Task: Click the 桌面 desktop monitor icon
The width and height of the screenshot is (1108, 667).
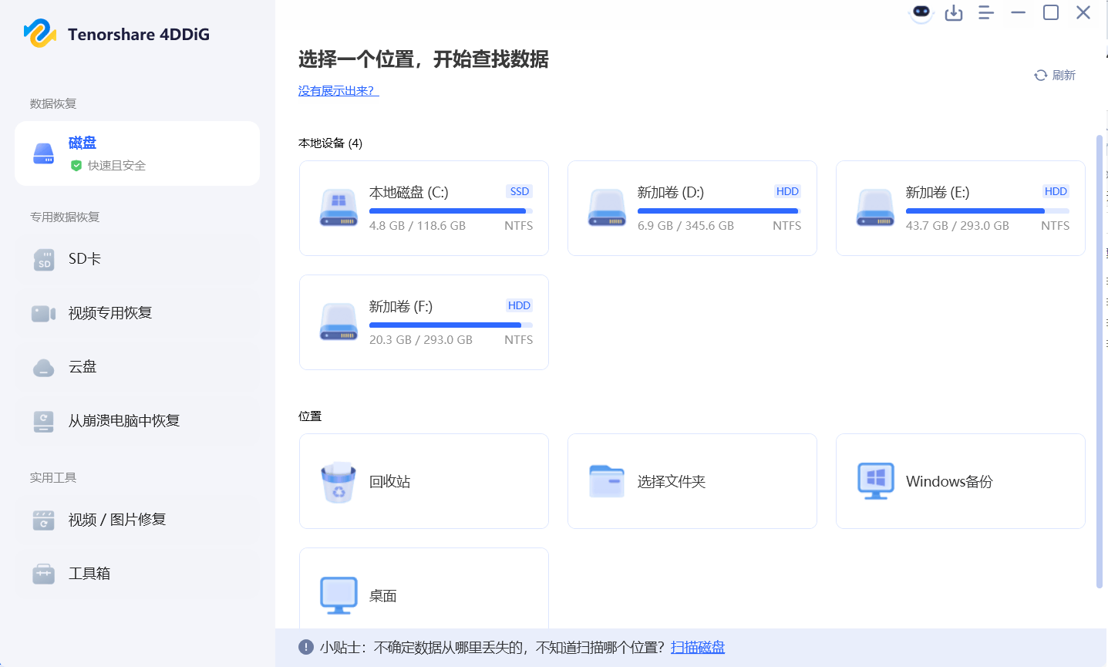Action: pos(338,595)
